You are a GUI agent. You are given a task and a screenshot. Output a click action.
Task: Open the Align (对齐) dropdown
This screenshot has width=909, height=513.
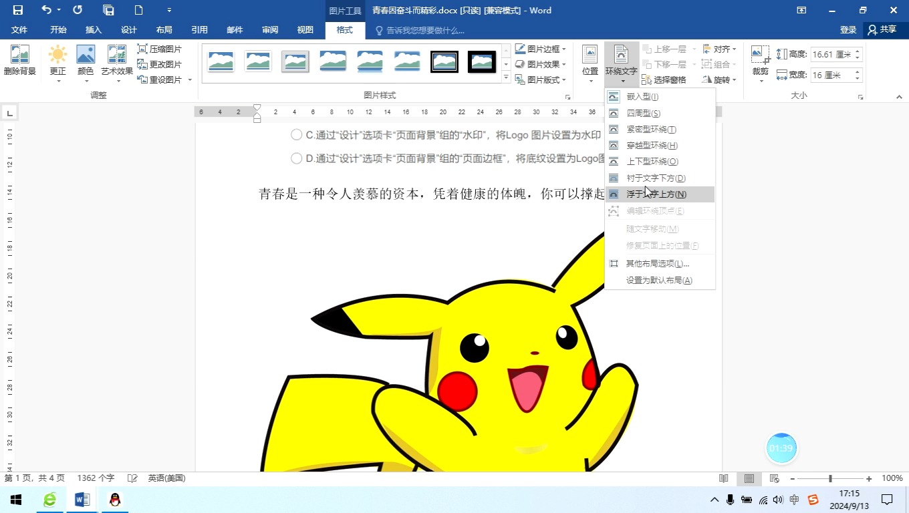coord(719,49)
